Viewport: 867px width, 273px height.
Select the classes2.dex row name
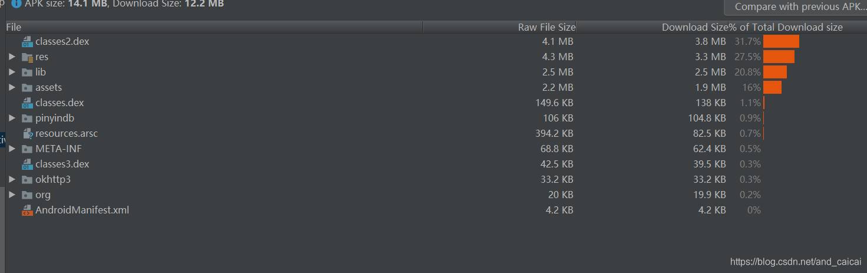[62, 42]
